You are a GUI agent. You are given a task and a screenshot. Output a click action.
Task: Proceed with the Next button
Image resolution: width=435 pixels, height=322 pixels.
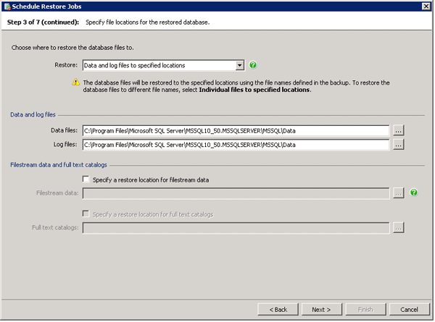click(321, 309)
